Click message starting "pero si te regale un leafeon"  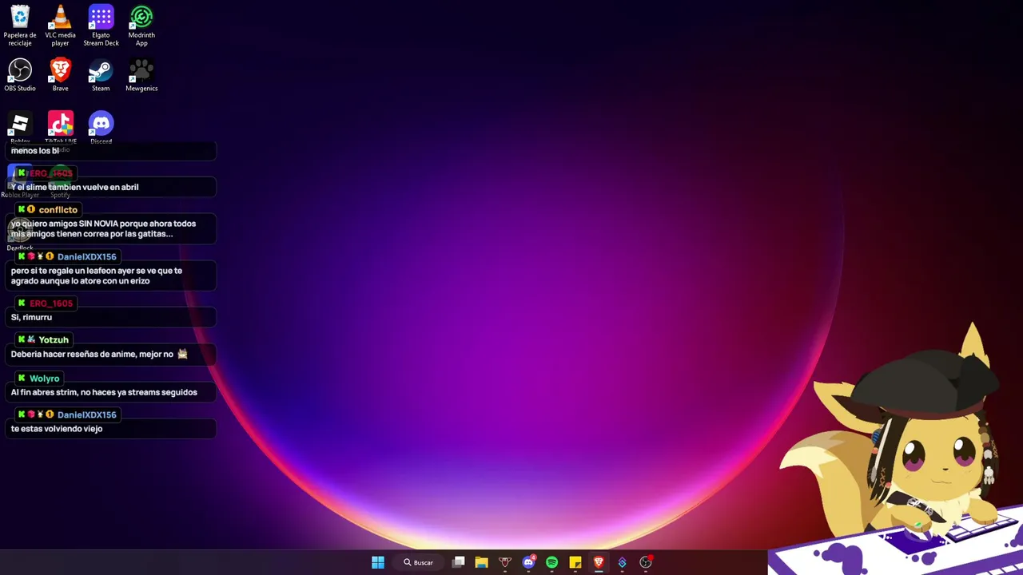tap(97, 276)
